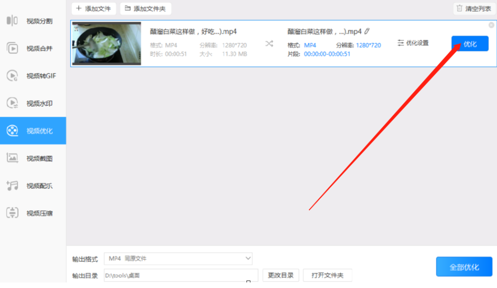The image size is (497, 288).
Task: Select the 视频配乐 music icon
Action: coord(12,186)
